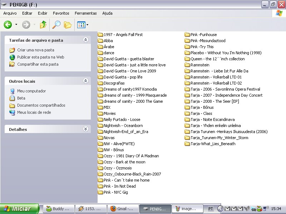Open the Beta location link
Image resolution: width=286 pixels, height=214 pixels.
[x=21, y=98]
